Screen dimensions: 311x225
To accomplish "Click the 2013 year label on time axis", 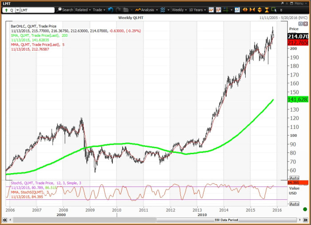I will [x=197, y=210].
